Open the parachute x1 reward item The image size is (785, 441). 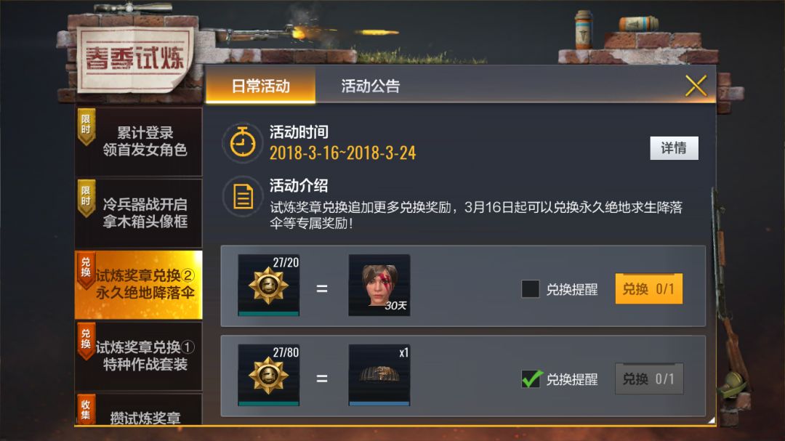coord(379,375)
